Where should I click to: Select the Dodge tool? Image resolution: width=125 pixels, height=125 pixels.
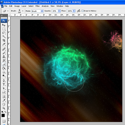4,76
